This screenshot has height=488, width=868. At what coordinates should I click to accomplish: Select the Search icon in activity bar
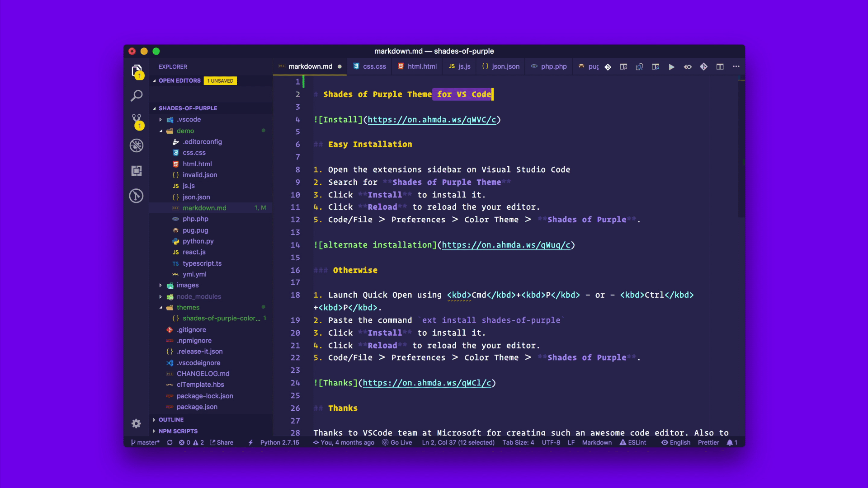(x=137, y=96)
